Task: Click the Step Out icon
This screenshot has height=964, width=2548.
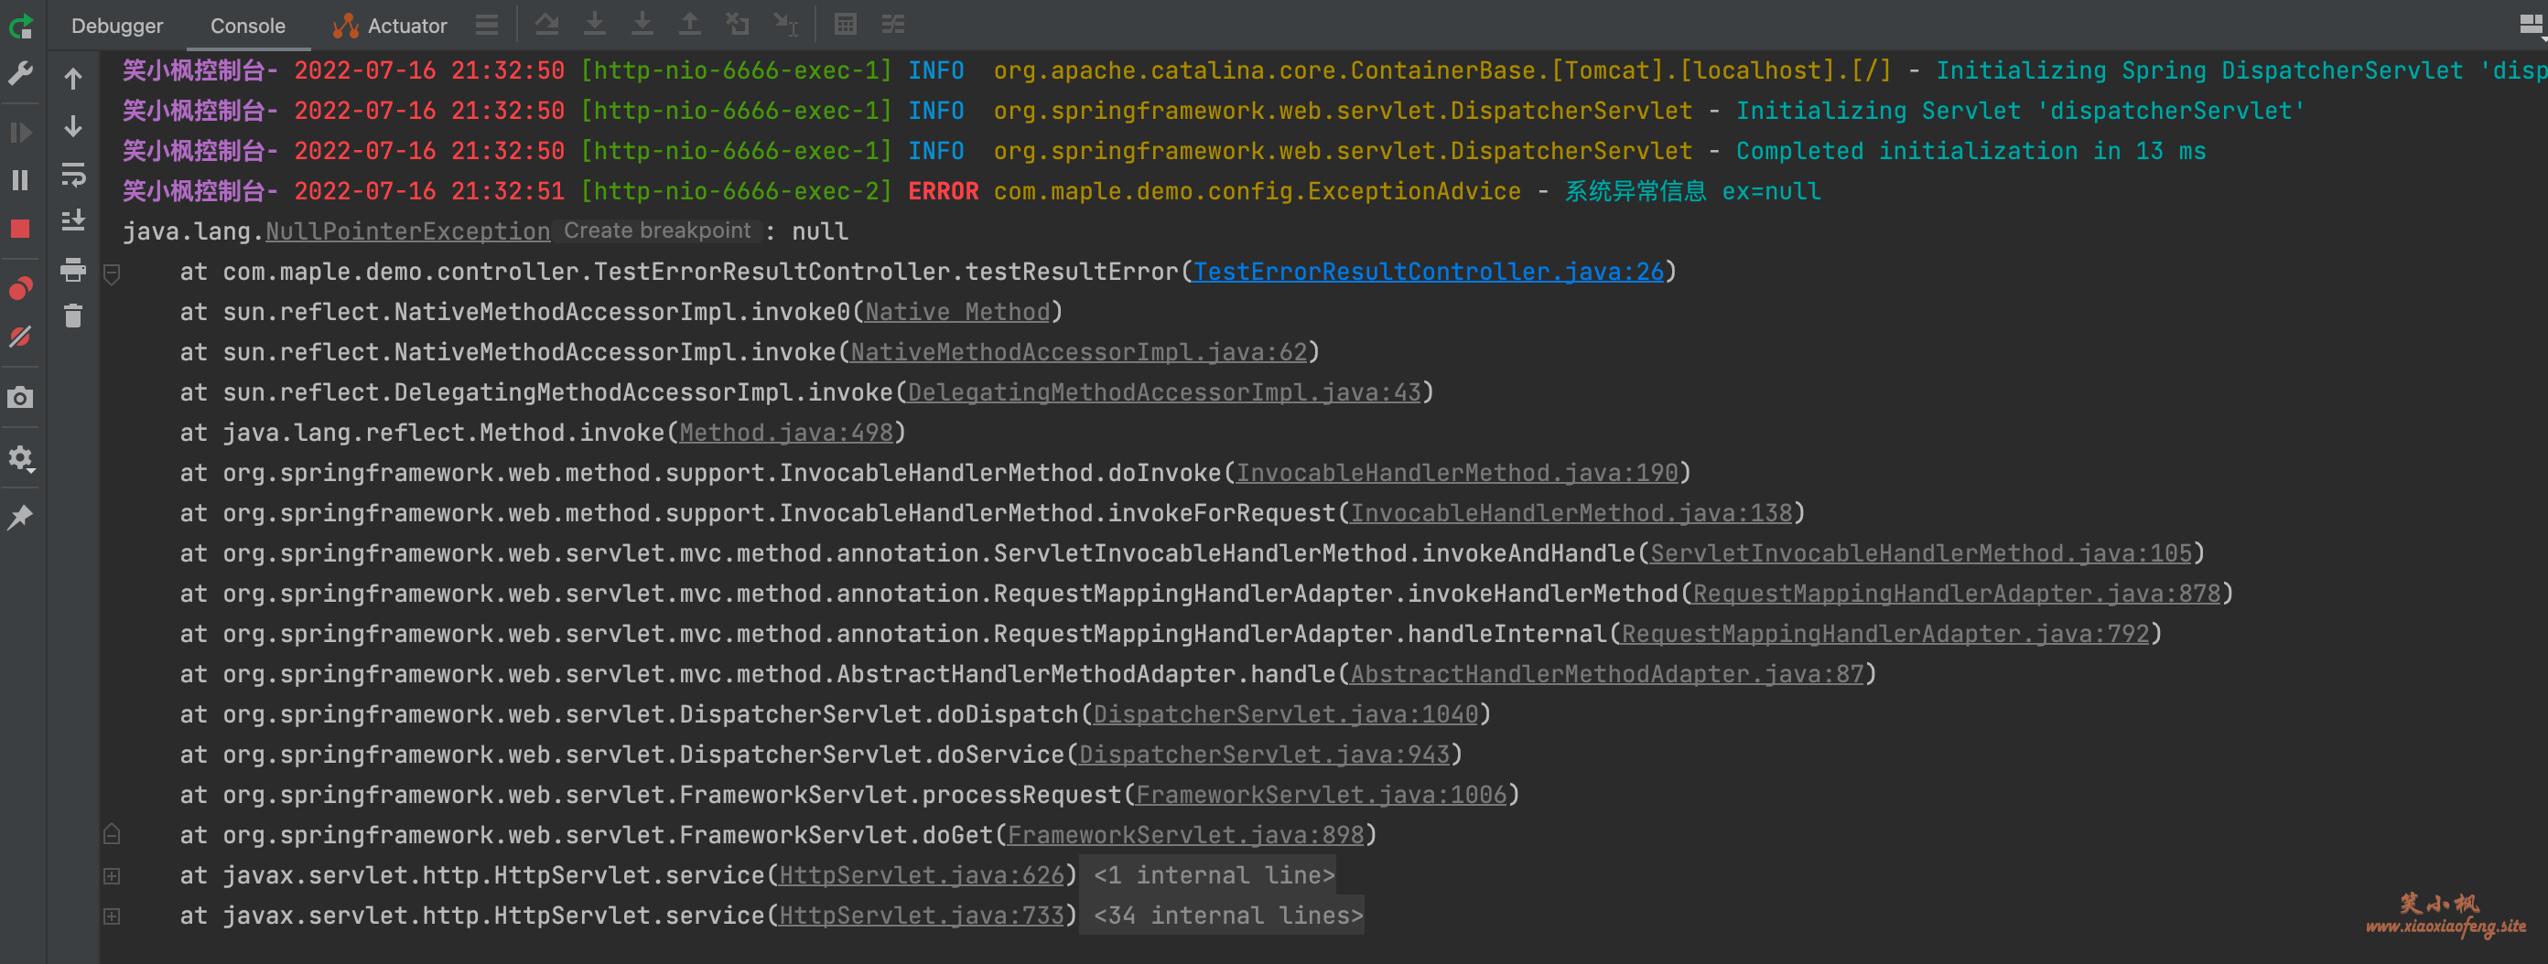Action: point(690,24)
